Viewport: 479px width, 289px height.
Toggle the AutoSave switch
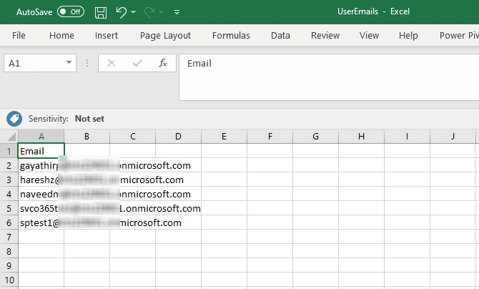[71, 12]
